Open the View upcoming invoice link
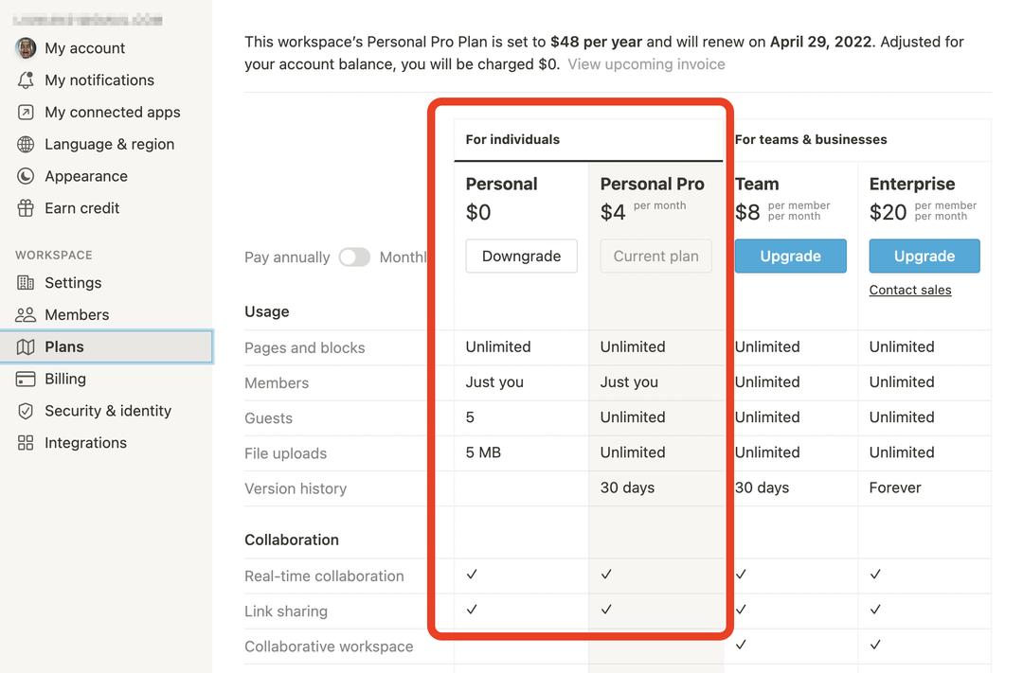 click(x=646, y=64)
